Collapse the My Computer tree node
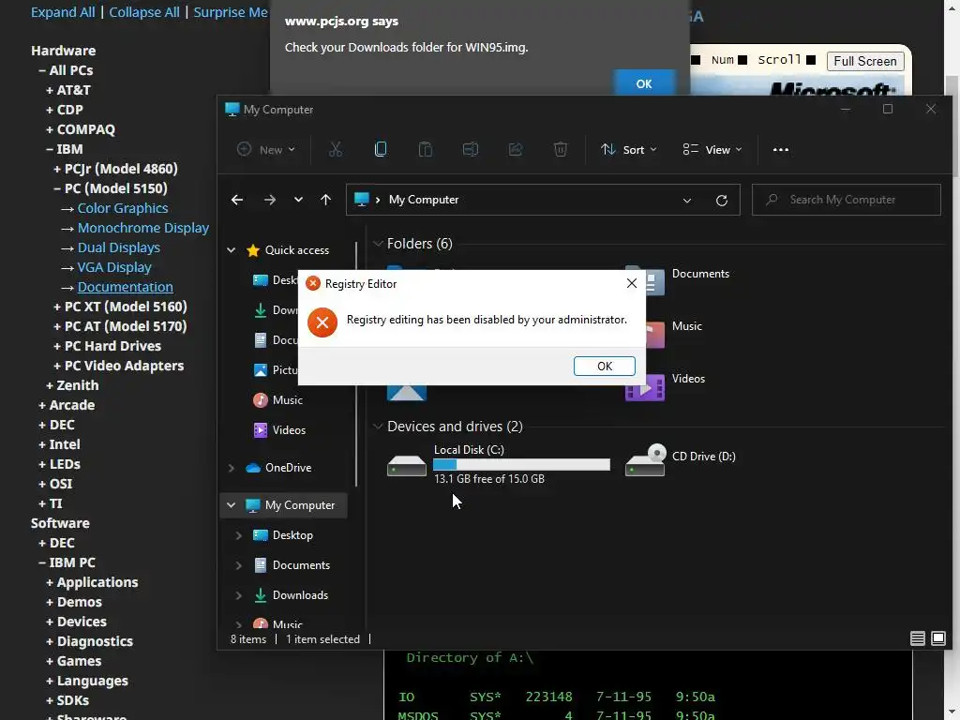The width and height of the screenshot is (960, 720). pyautogui.click(x=232, y=505)
